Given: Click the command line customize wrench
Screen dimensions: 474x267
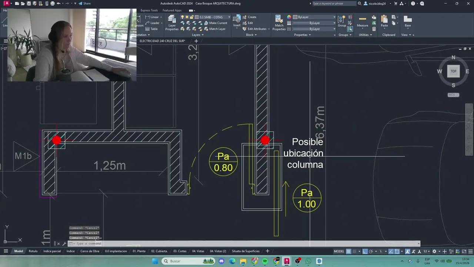Looking at the screenshot, I should 64,244.
